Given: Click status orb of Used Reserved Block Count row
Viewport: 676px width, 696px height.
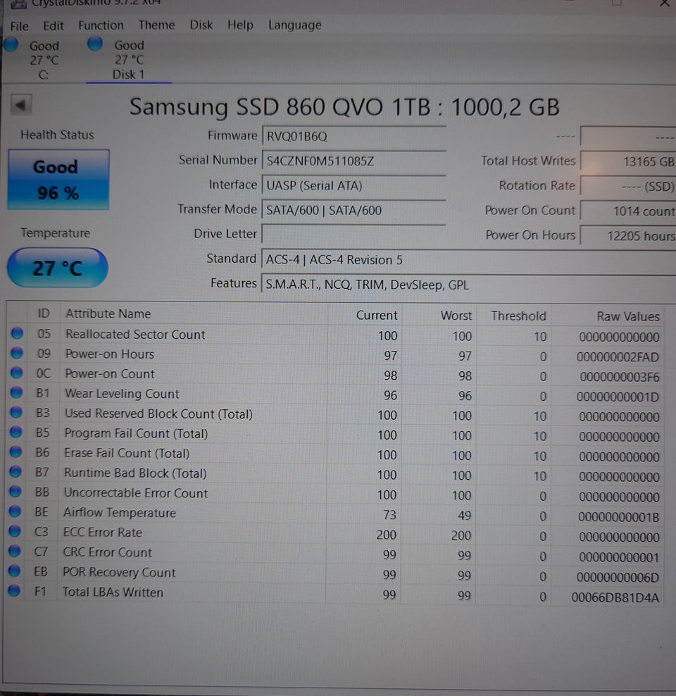Looking at the screenshot, I should (16, 412).
